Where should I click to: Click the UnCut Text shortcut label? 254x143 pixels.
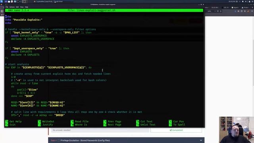[148, 125]
